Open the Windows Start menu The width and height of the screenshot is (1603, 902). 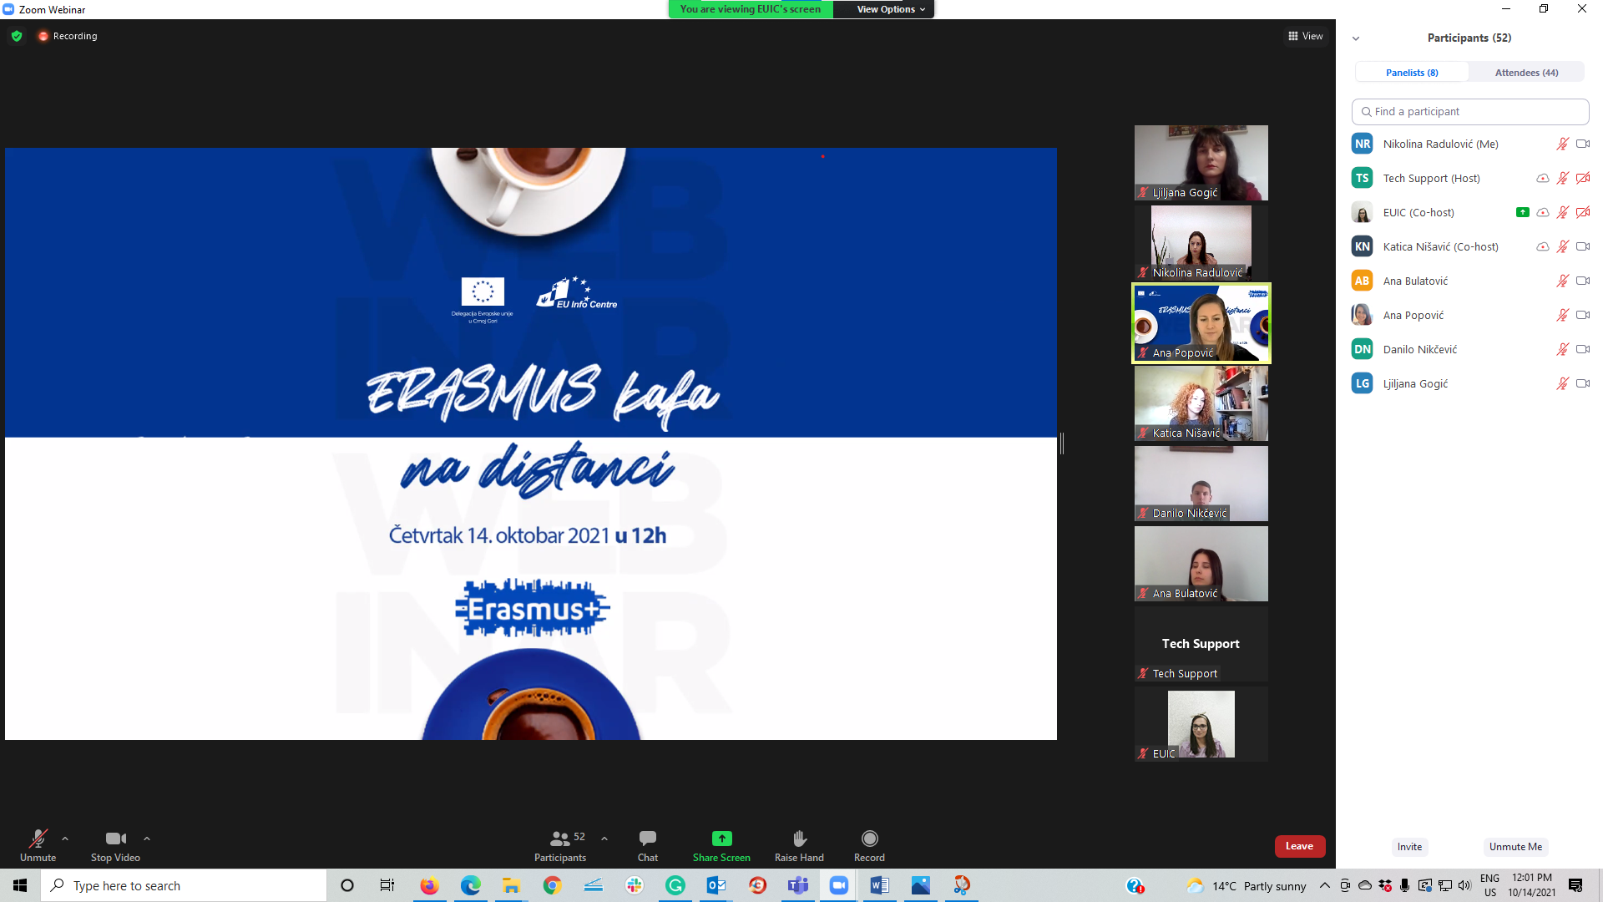[x=20, y=885]
